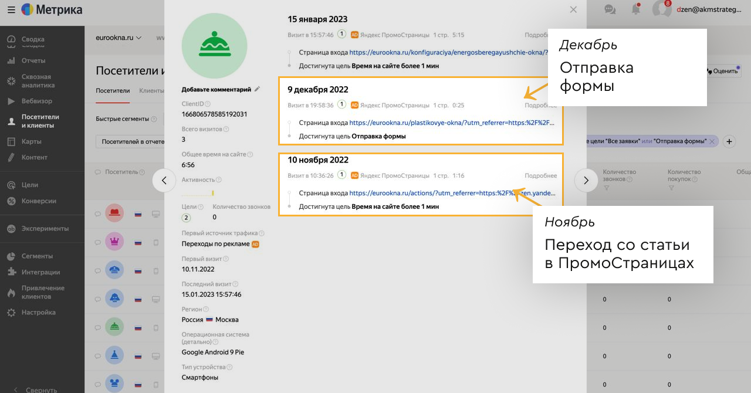Click the Метрика logo
The image size is (751, 393).
tap(52, 10)
